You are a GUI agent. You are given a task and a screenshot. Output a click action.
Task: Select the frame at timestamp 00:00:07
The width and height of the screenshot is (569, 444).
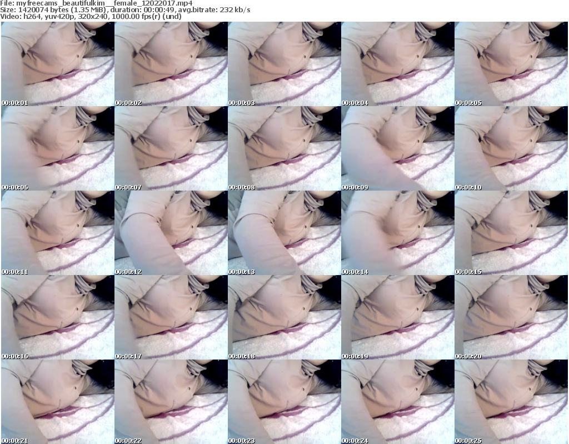[171, 148]
